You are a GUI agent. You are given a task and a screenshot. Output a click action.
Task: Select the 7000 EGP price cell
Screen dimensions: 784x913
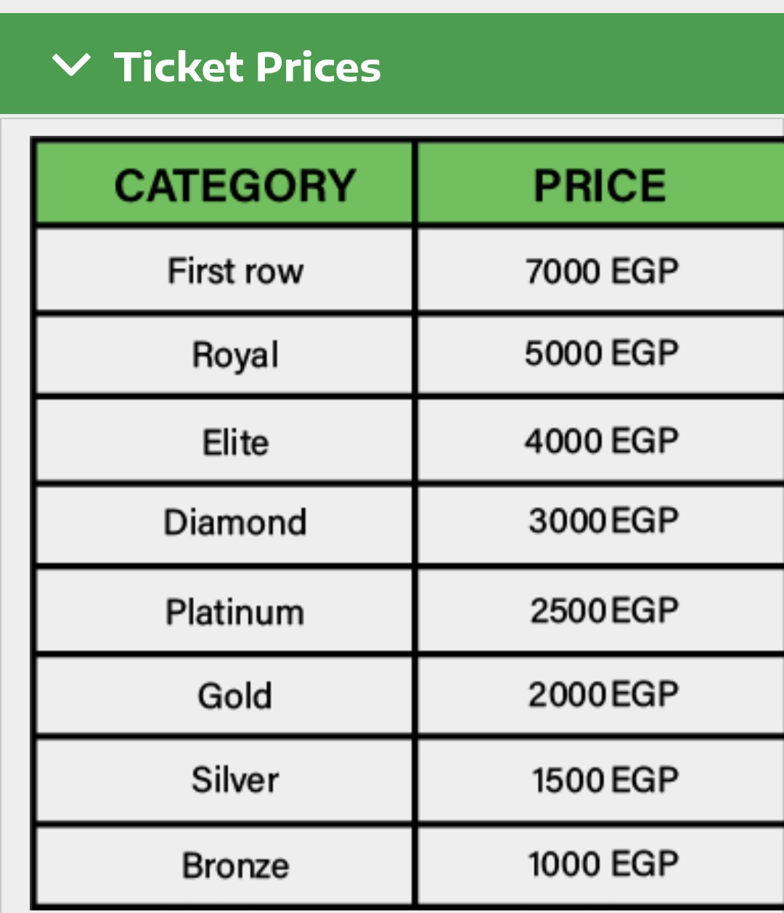(x=601, y=271)
